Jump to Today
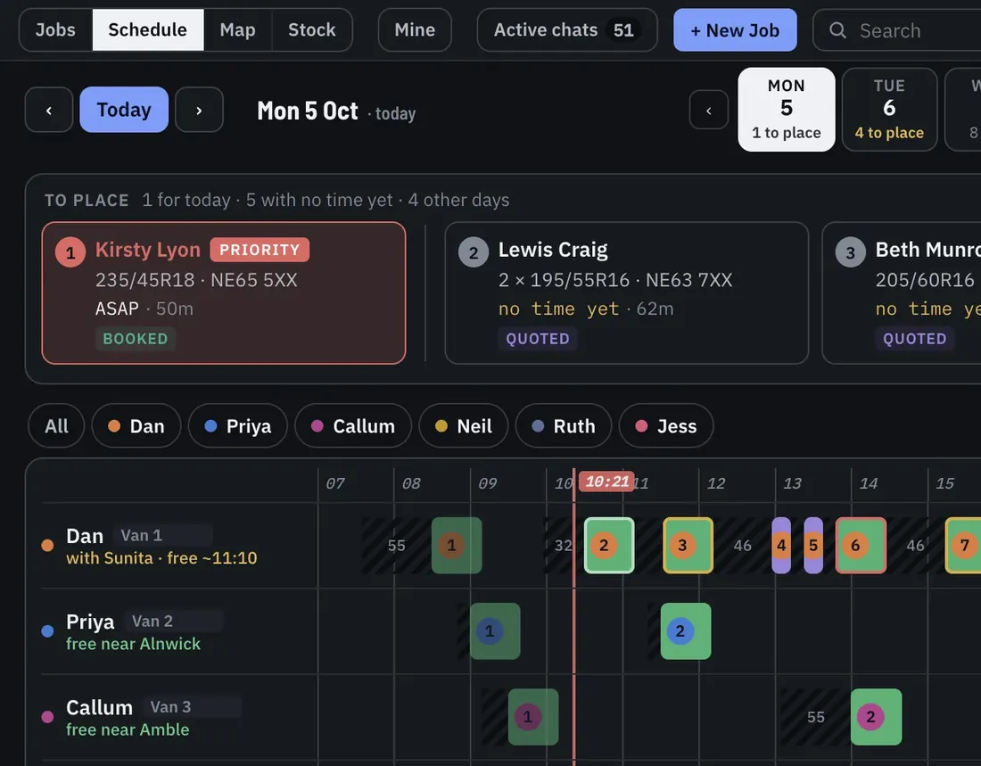This screenshot has height=766, width=981. pos(124,111)
